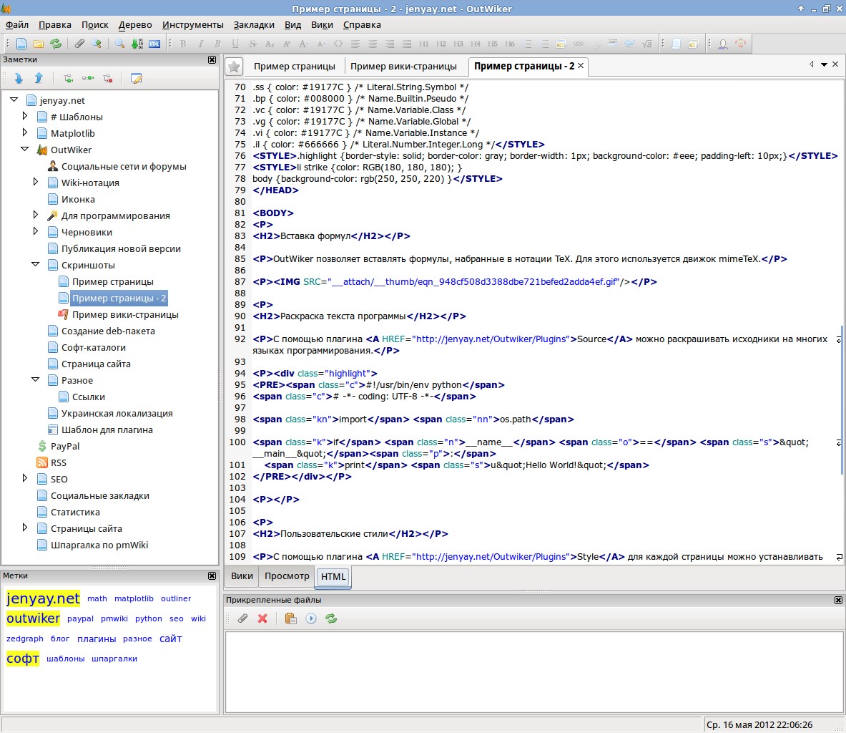Click the blue HTML icon in toolbar

(x=154, y=44)
